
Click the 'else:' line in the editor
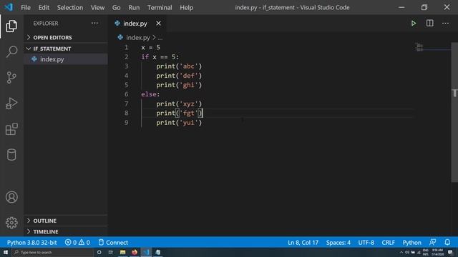150,94
